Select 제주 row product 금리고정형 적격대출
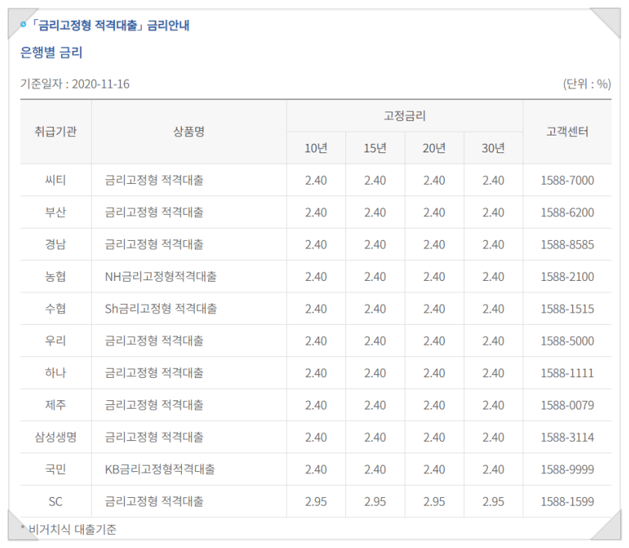The image size is (629, 548). pyautogui.click(x=154, y=405)
